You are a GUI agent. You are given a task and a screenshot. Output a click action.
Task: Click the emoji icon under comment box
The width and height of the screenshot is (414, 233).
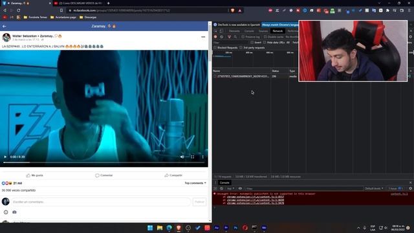pyautogui.click(x=6, y=212)
